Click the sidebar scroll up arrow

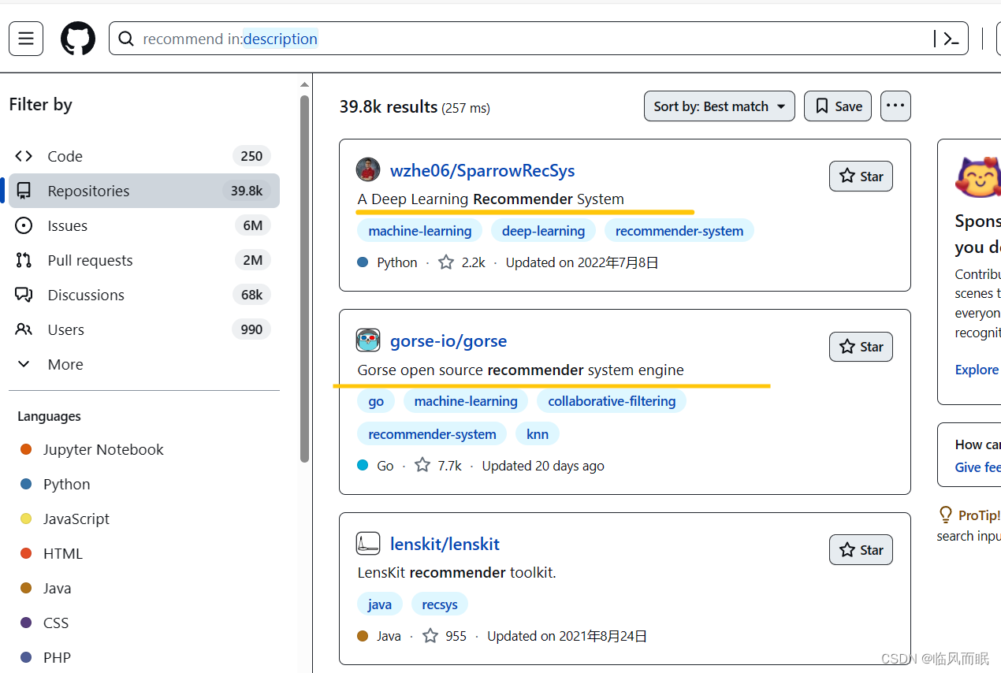(x=305, y=84)
